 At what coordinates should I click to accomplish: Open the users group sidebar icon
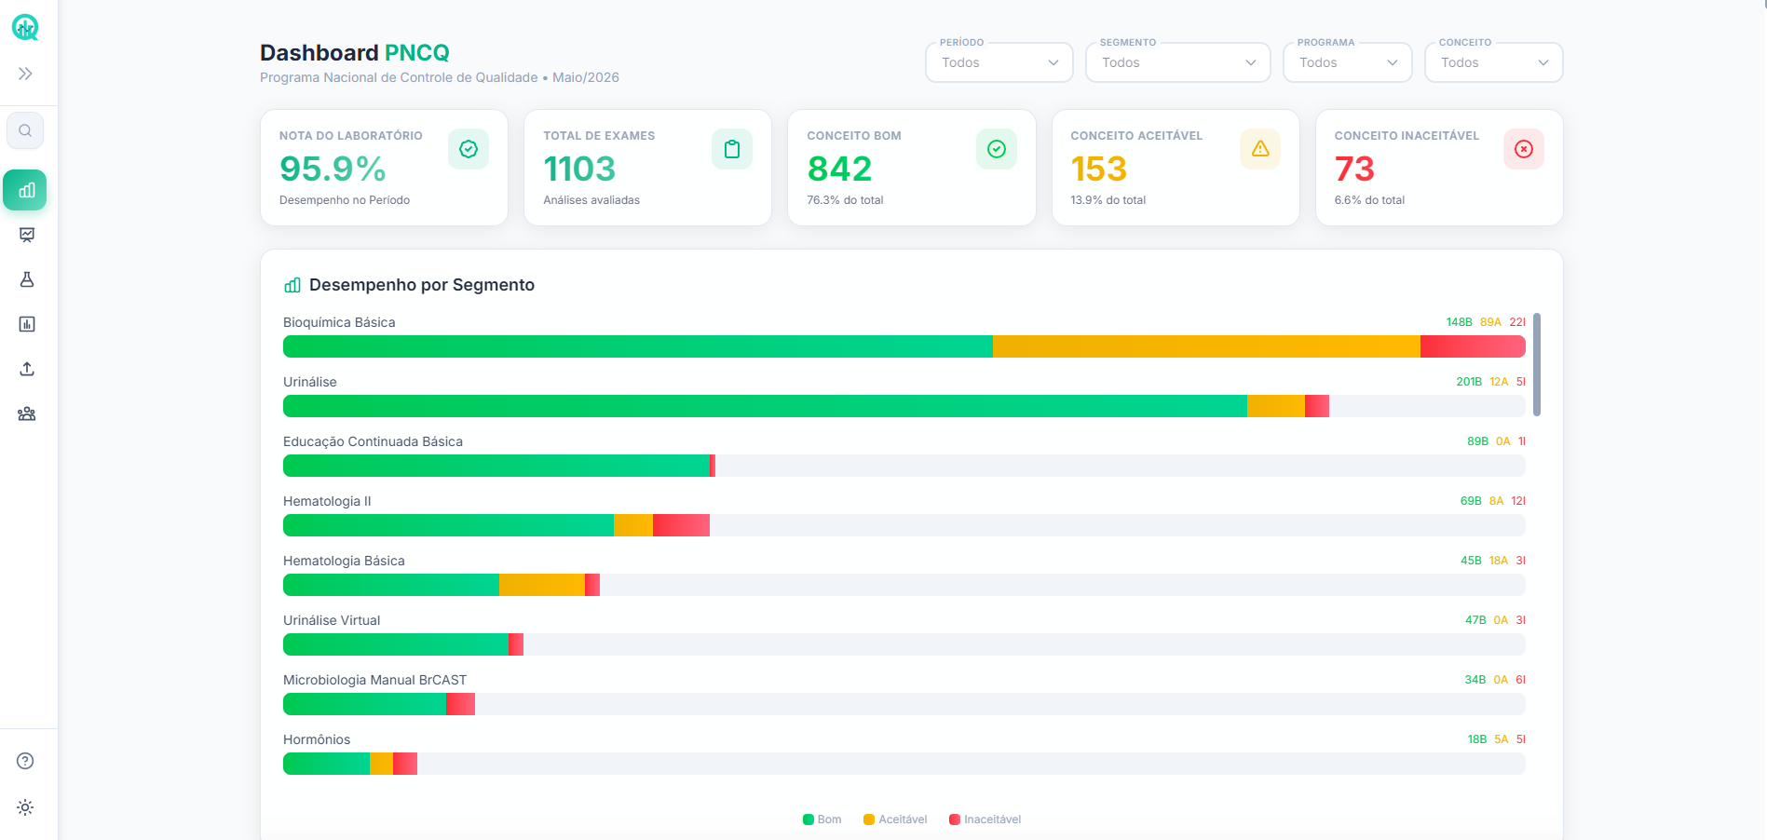(27, 413)
